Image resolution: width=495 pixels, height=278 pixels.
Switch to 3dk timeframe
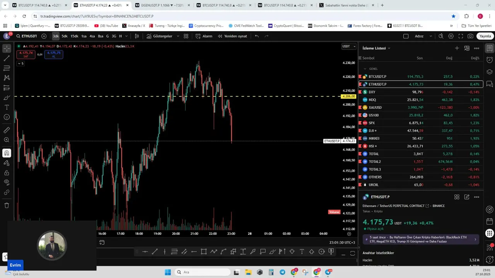coord(56,36)
